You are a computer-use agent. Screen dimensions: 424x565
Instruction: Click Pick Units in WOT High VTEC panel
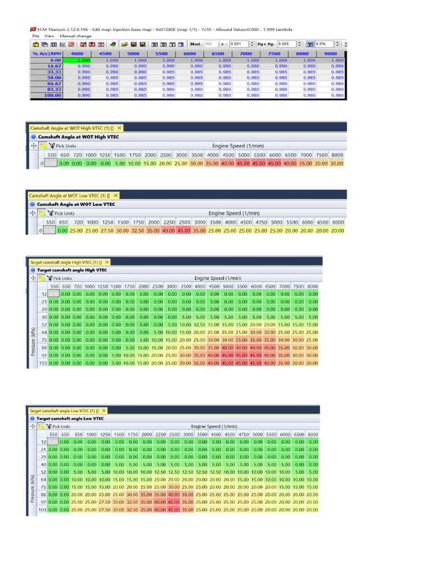click(x=63, y=146)
